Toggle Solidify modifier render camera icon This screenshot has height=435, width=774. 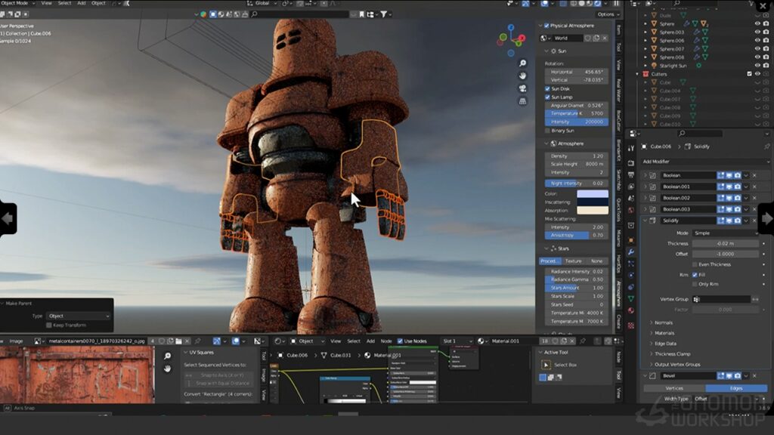coord(738,221)
